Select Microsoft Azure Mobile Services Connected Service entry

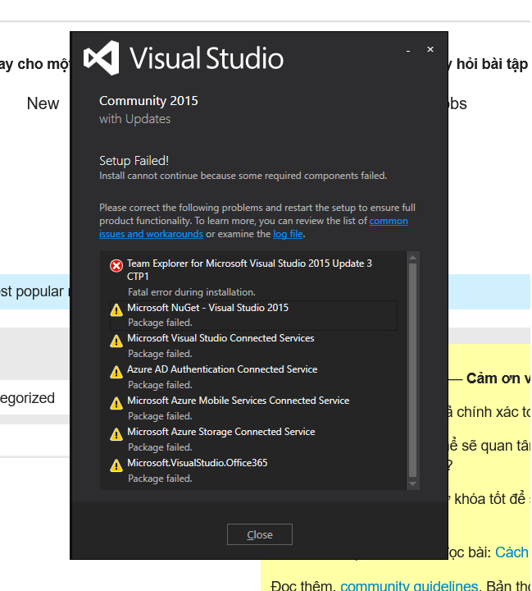coord(253,409)
